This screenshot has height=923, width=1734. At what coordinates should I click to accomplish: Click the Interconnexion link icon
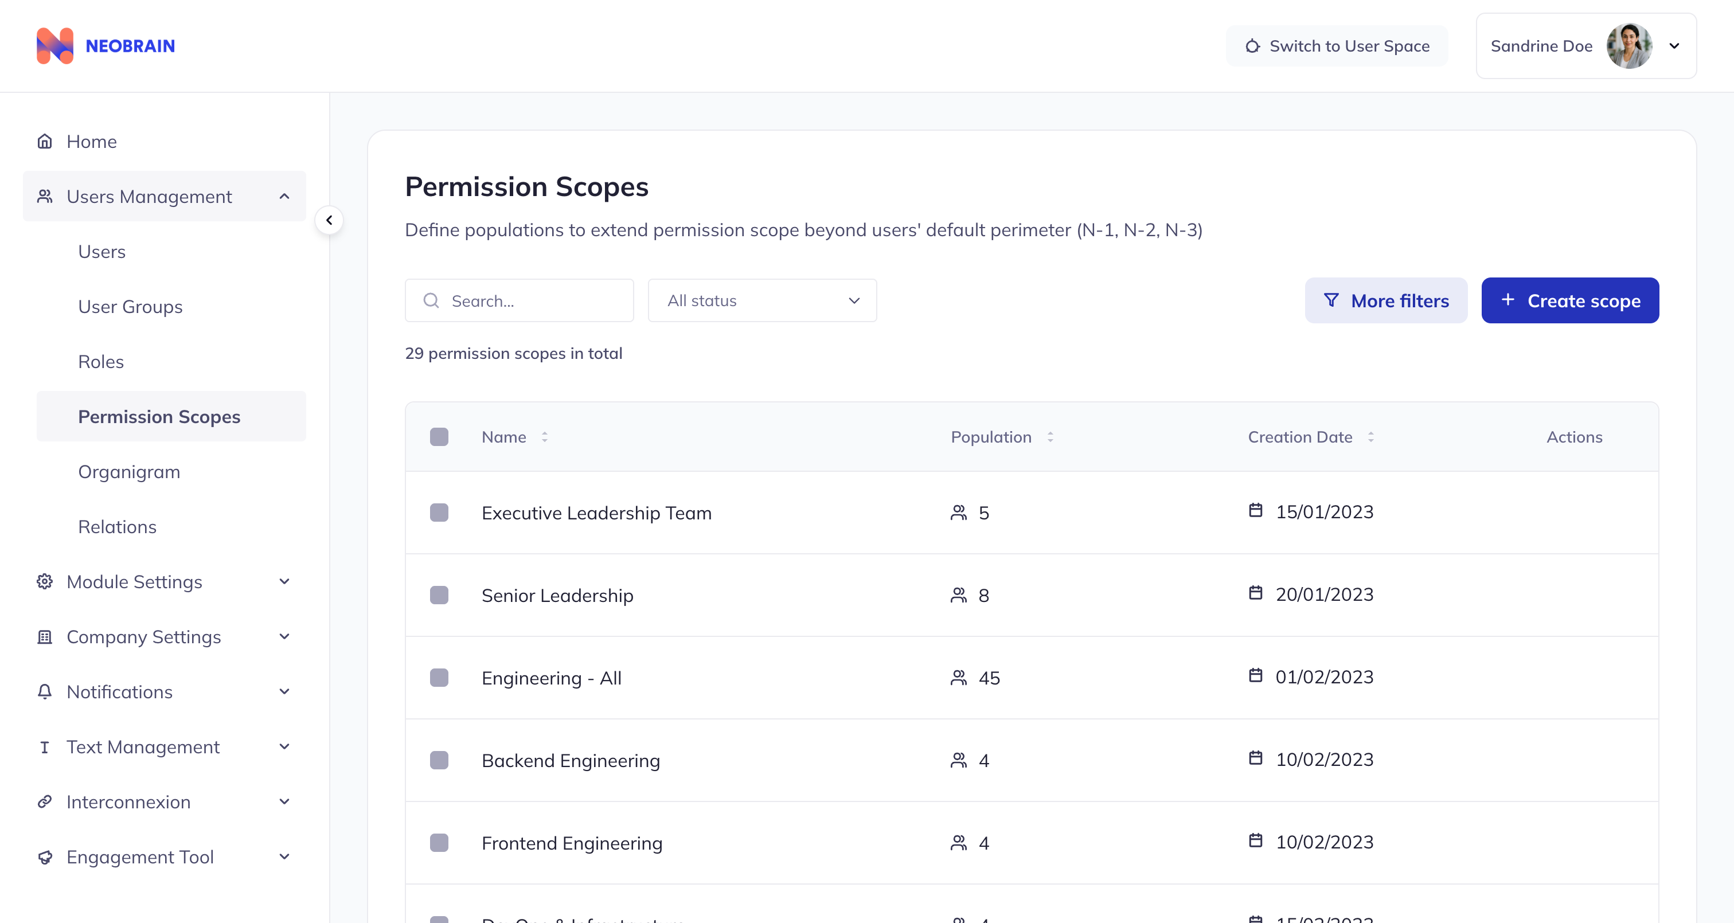pos(44,802)
